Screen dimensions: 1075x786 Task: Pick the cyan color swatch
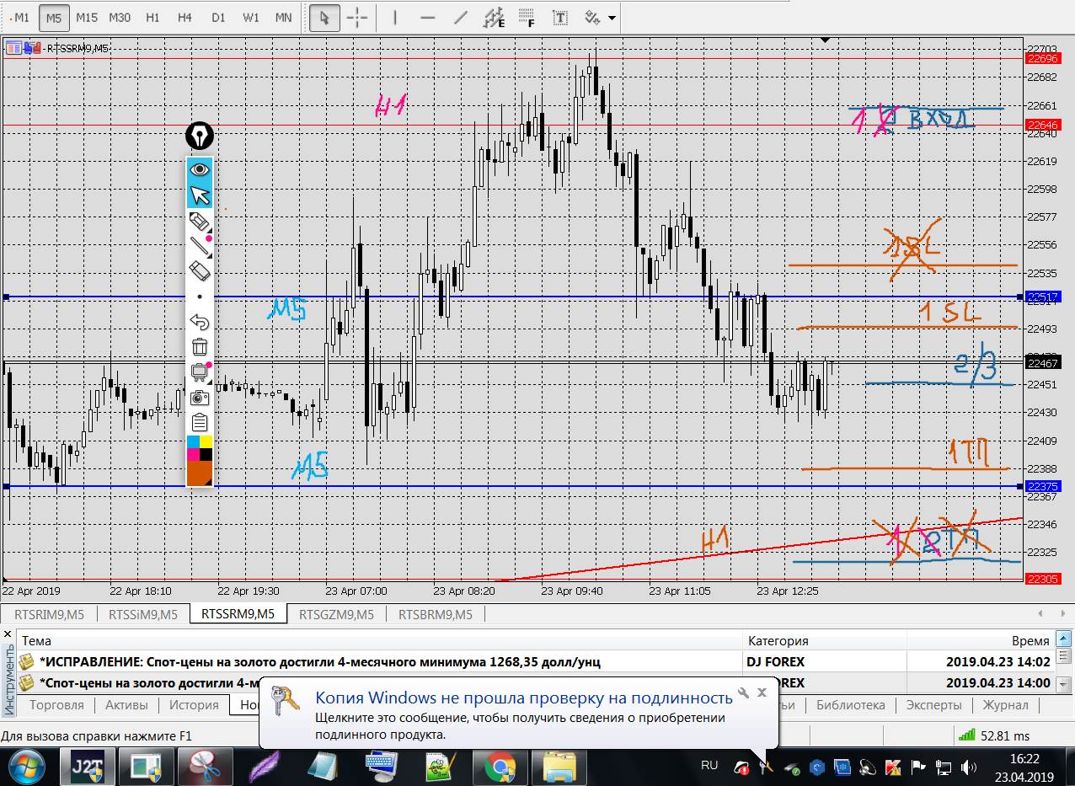pos(193,442)
